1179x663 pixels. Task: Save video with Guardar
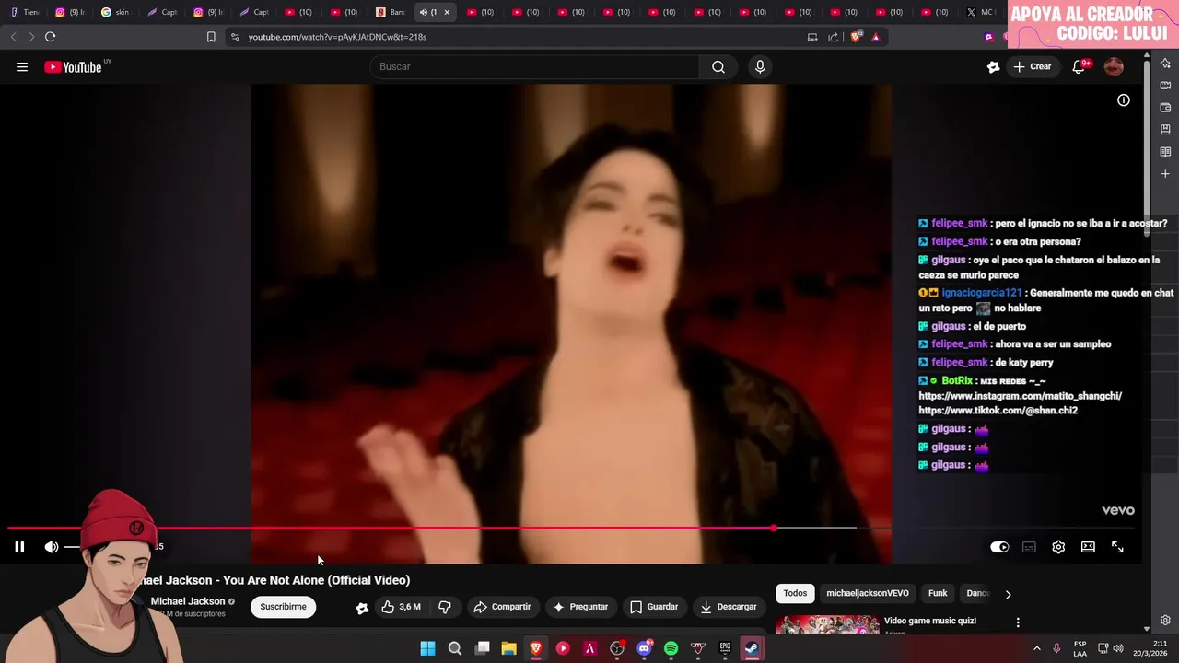pyautogui.click(x=654, y=607)
